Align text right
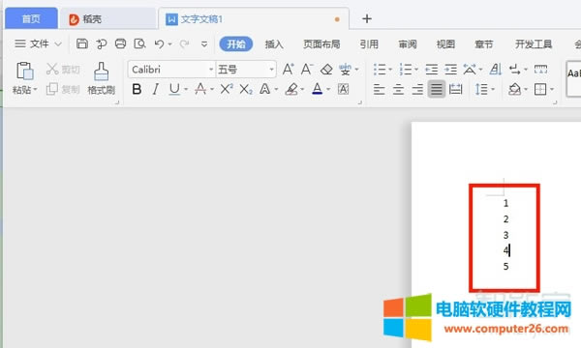Image resolution: width=581 pixels, height=348 pixels. point(417,89)
